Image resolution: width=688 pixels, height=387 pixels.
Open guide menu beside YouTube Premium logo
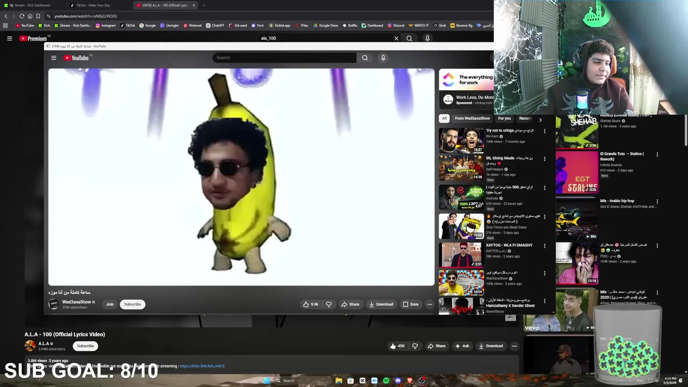click(10, 38)
